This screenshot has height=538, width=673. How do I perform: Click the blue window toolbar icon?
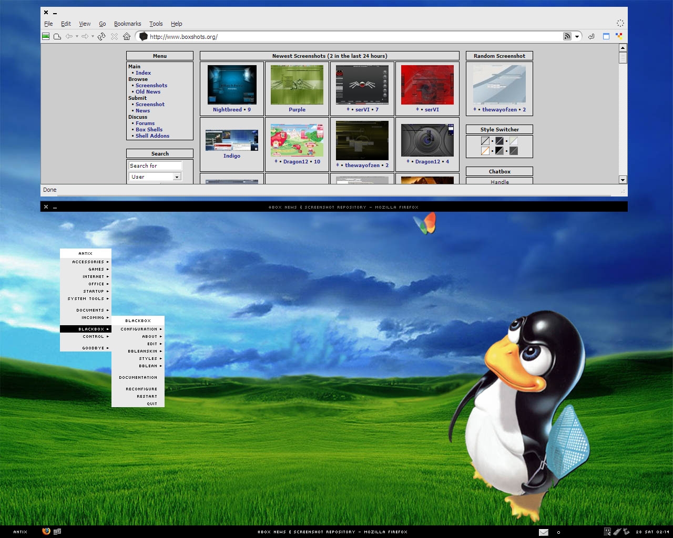[x=606, y=36]
